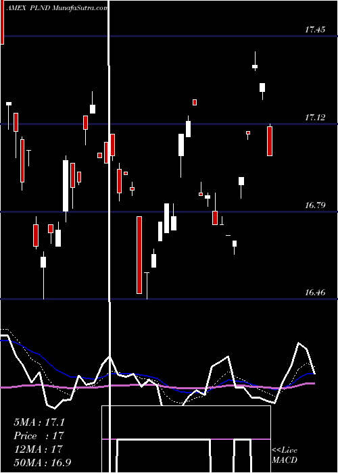This screenshot has height=473, width=338.
Task: Click the 5MA : 17.1 reading
Action: pos(39,422)
